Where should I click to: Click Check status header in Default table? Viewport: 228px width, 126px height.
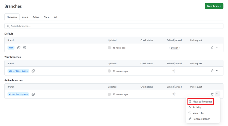click(147, 40)
